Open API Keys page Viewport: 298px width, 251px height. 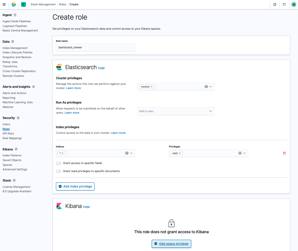pyautogui.click(x=8, y=134)
